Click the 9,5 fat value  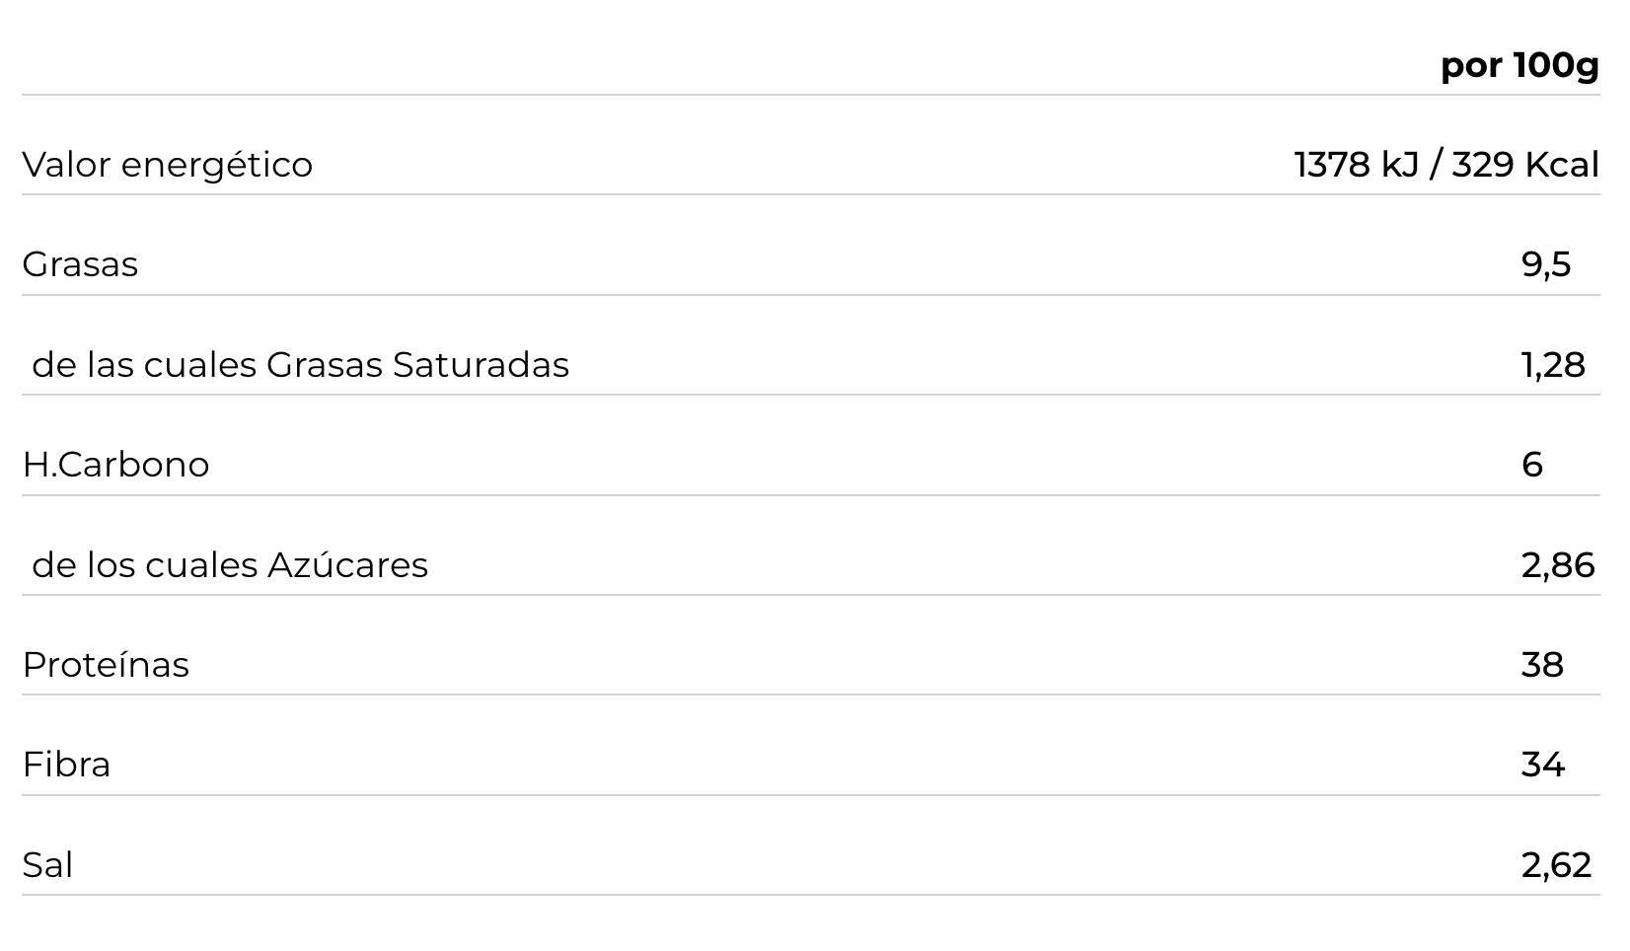[1545, 264]
